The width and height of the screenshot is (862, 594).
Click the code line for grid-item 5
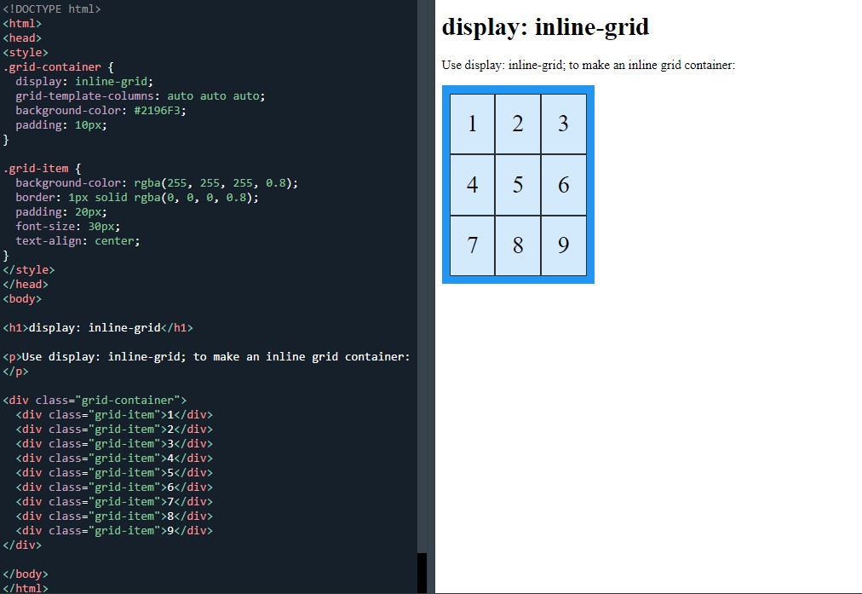point(114,472)
